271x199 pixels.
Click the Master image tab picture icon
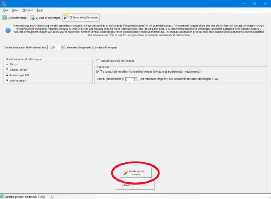pyautogui.click(x=4, y=17)
